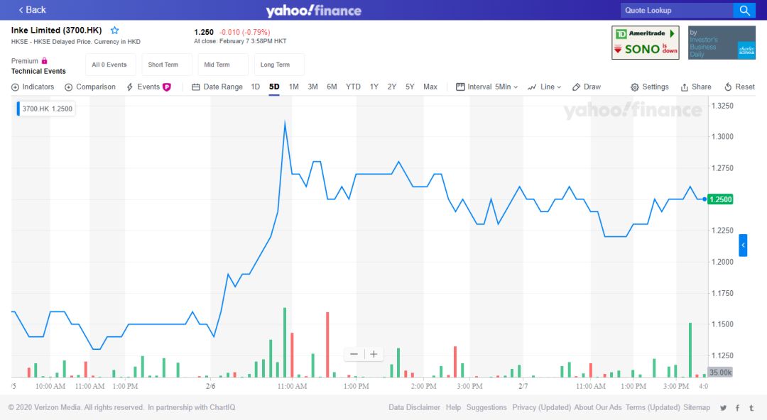The height and width of the screenshot is (420, 767).
Task: Go Back to previous page
Action: click(32, 10)
